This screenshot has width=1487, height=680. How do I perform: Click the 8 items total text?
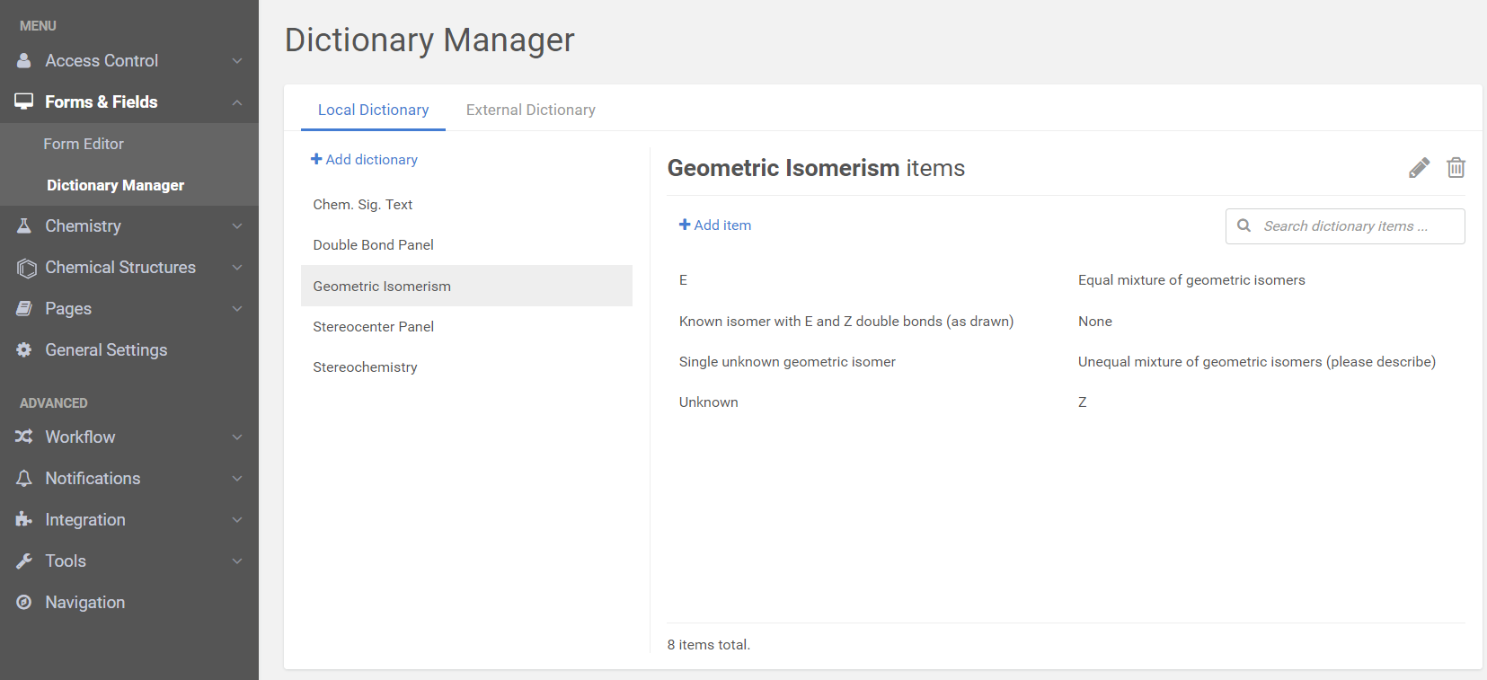[x=709, y=644]
